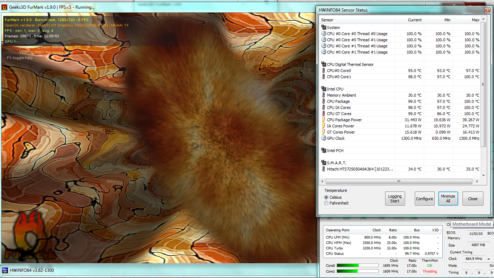Image resolution: width=494 pixels, height=278 pixels.
Task: Click the Geeks3D FurMark window title bar
Action: pos(159,7)
